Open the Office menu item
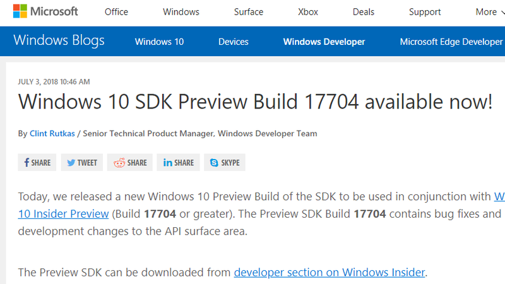 (116, 12)
